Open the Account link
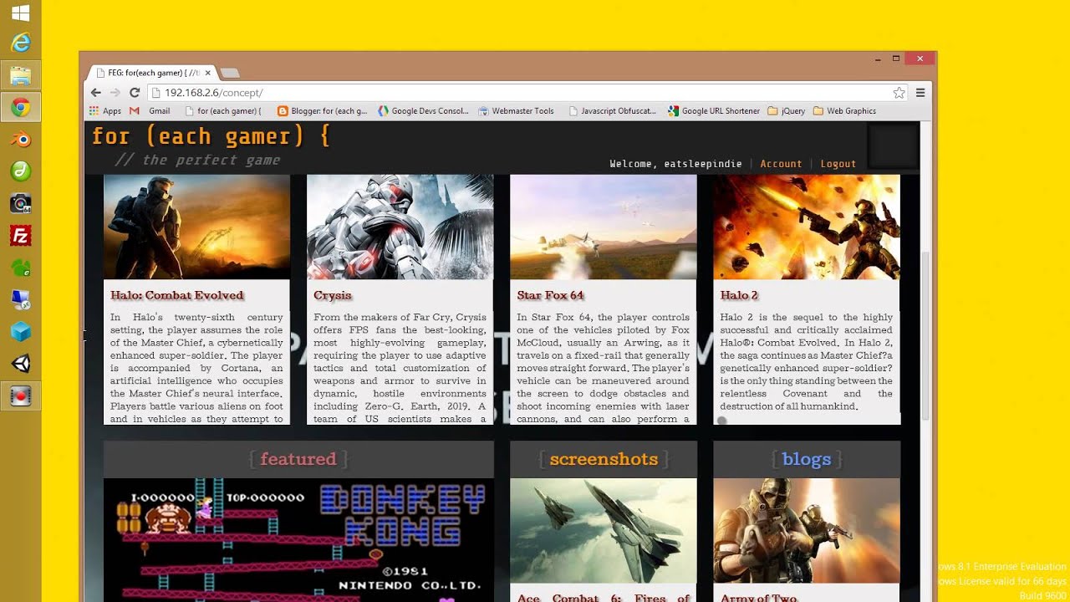 pos(781,164)
